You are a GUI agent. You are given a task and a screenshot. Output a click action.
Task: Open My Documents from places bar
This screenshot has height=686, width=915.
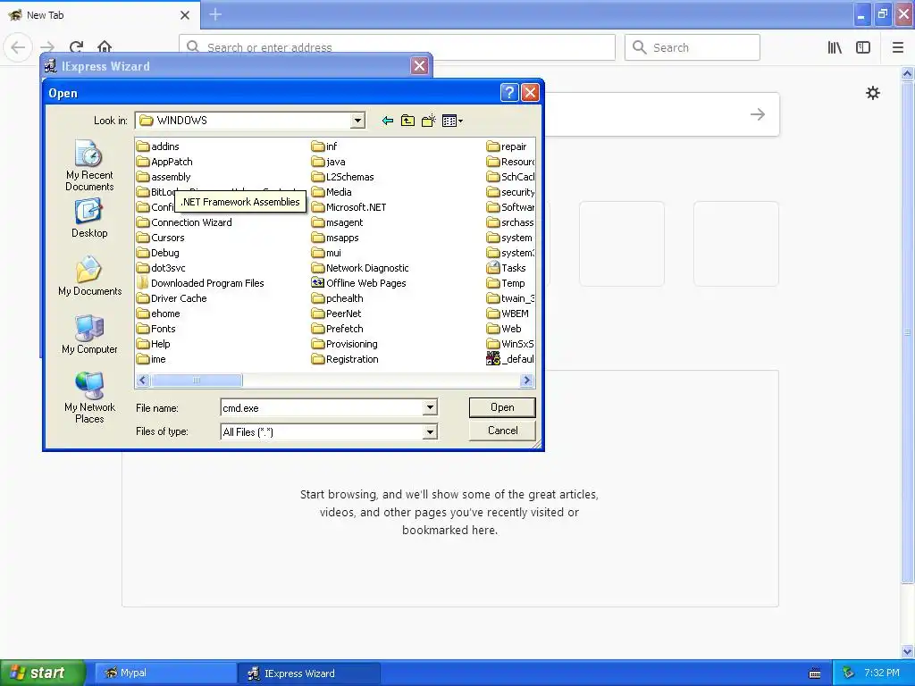click(89, 276)
